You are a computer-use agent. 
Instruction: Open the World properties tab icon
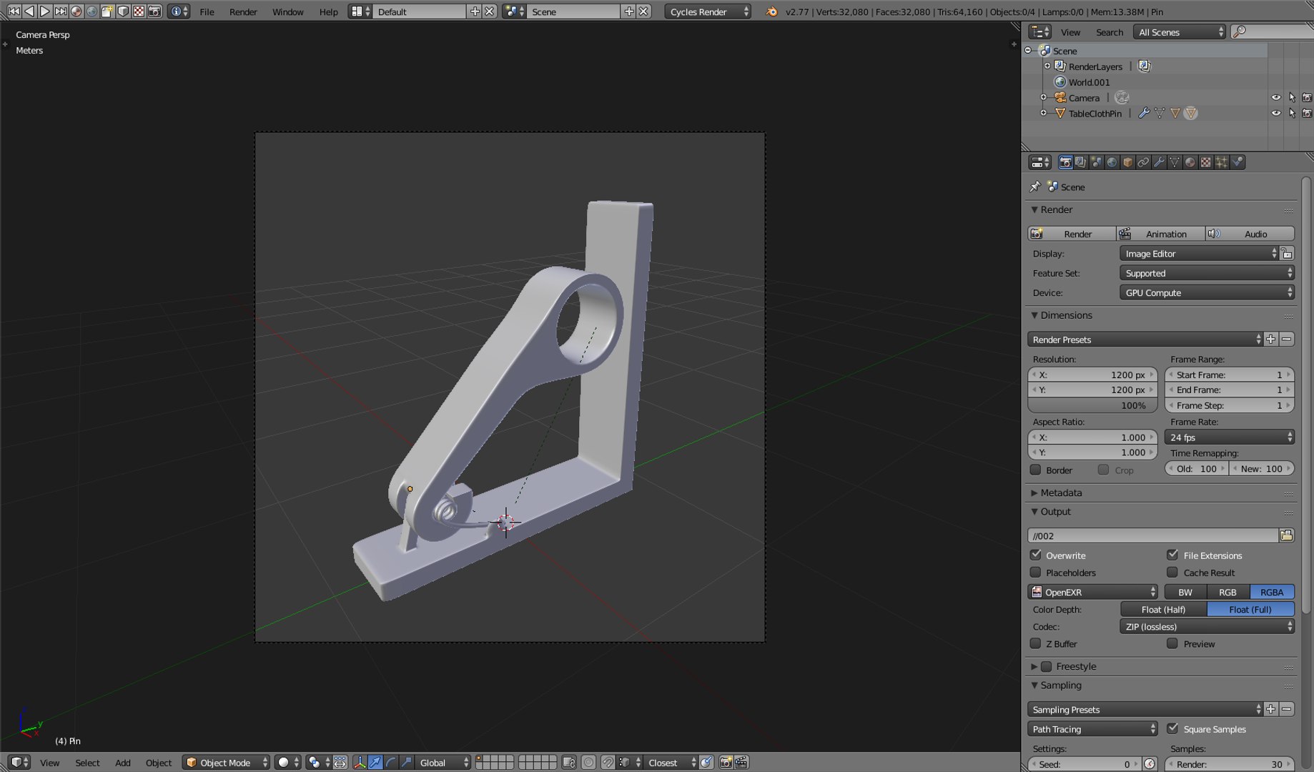(x=1112, y=162)
